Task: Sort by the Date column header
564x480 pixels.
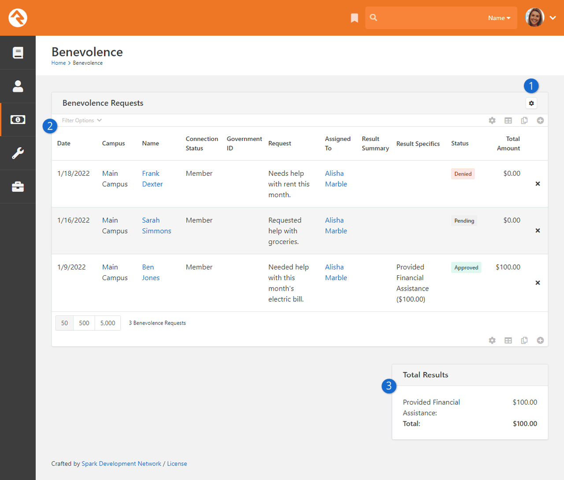Action: click(64, 144)
